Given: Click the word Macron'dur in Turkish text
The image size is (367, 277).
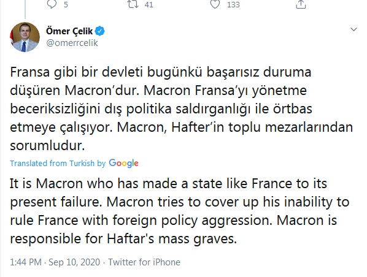Looking at the screenshot, I should (x=102, y=91).
